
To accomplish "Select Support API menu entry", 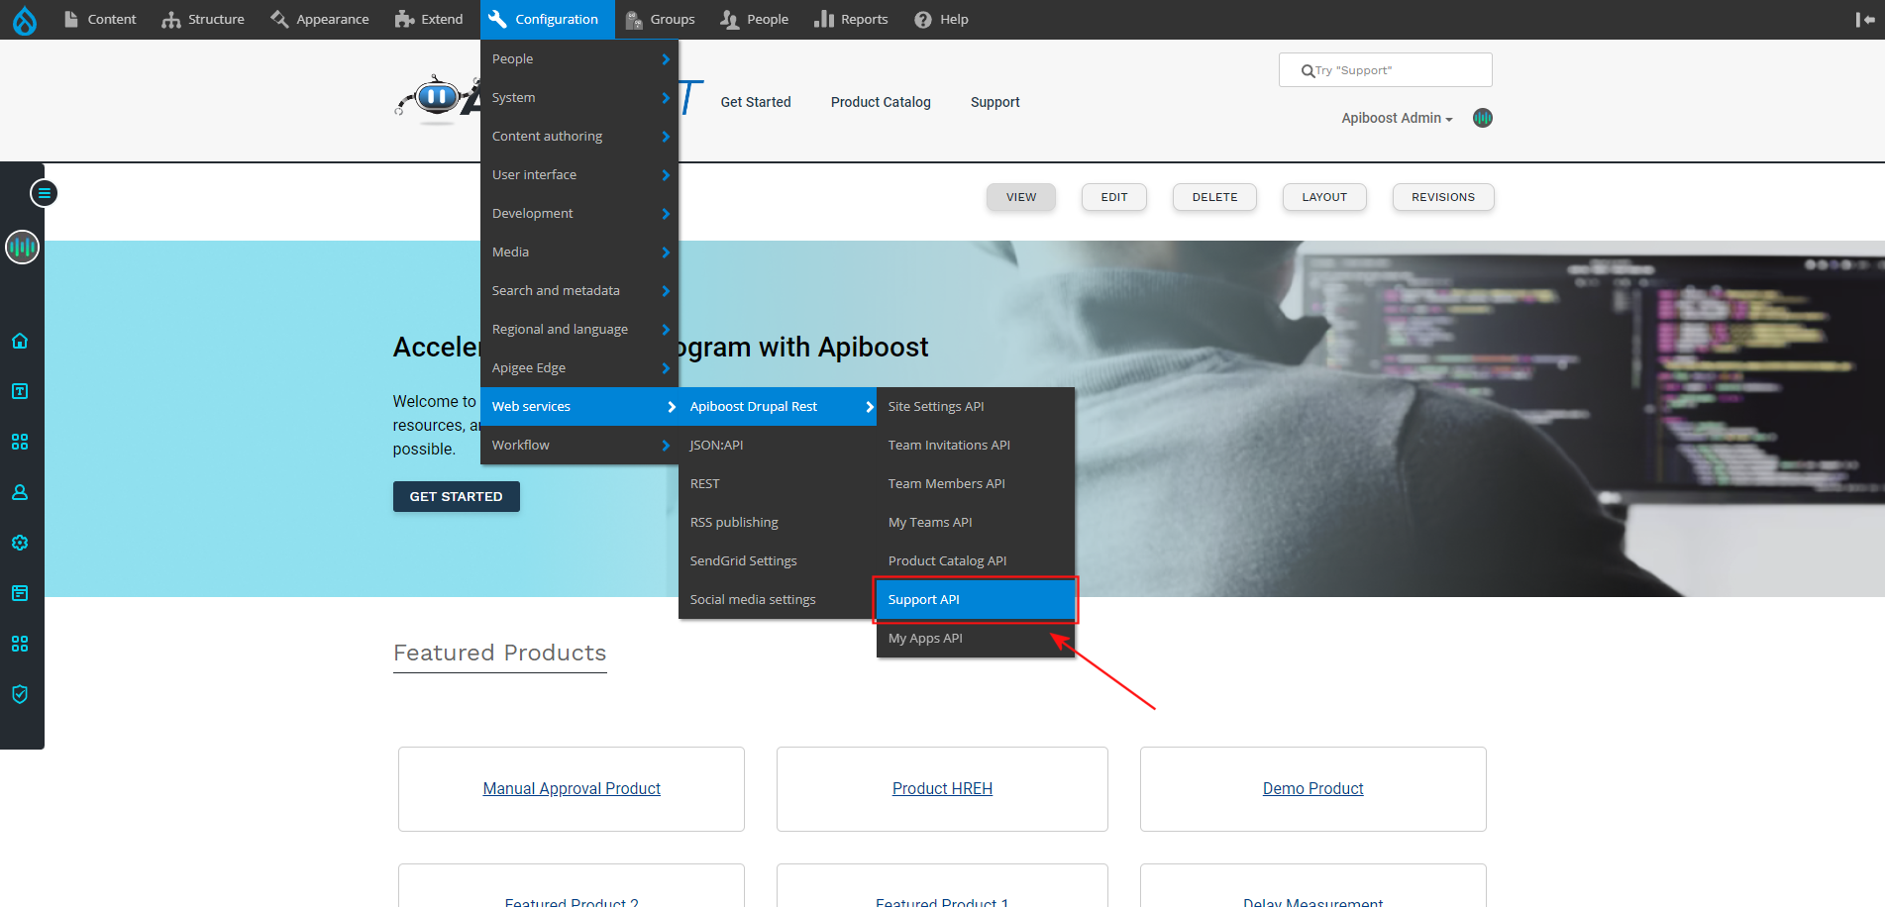I will tap(976, 600).
